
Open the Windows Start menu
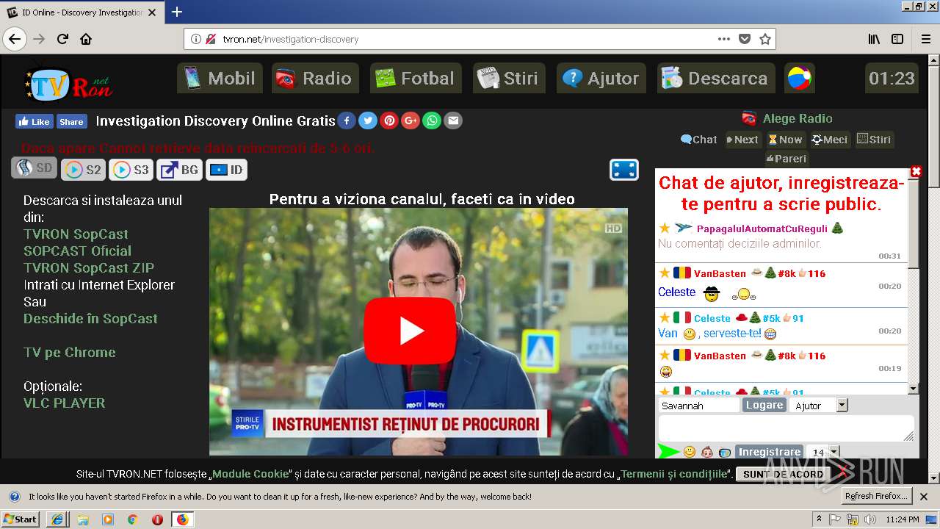click(21, 519)
